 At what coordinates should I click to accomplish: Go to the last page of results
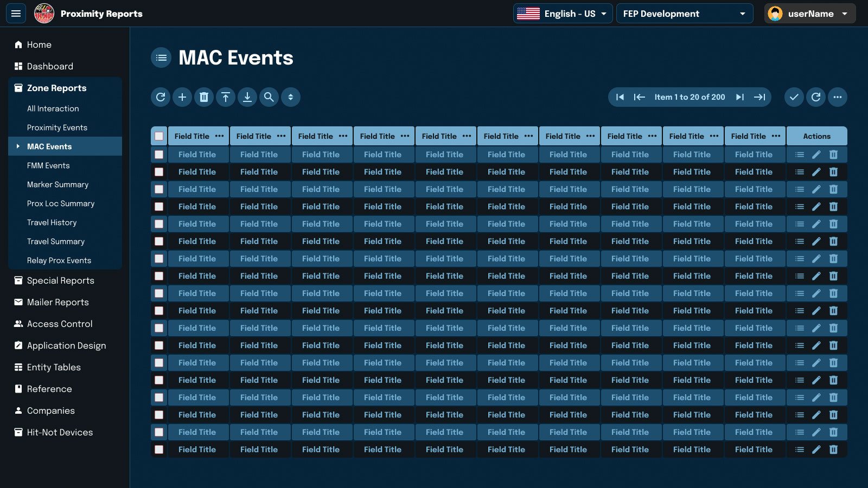[759, 97]
